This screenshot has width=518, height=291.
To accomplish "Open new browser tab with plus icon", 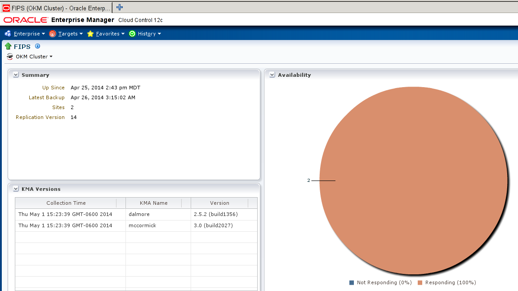I will pos(120,7).
